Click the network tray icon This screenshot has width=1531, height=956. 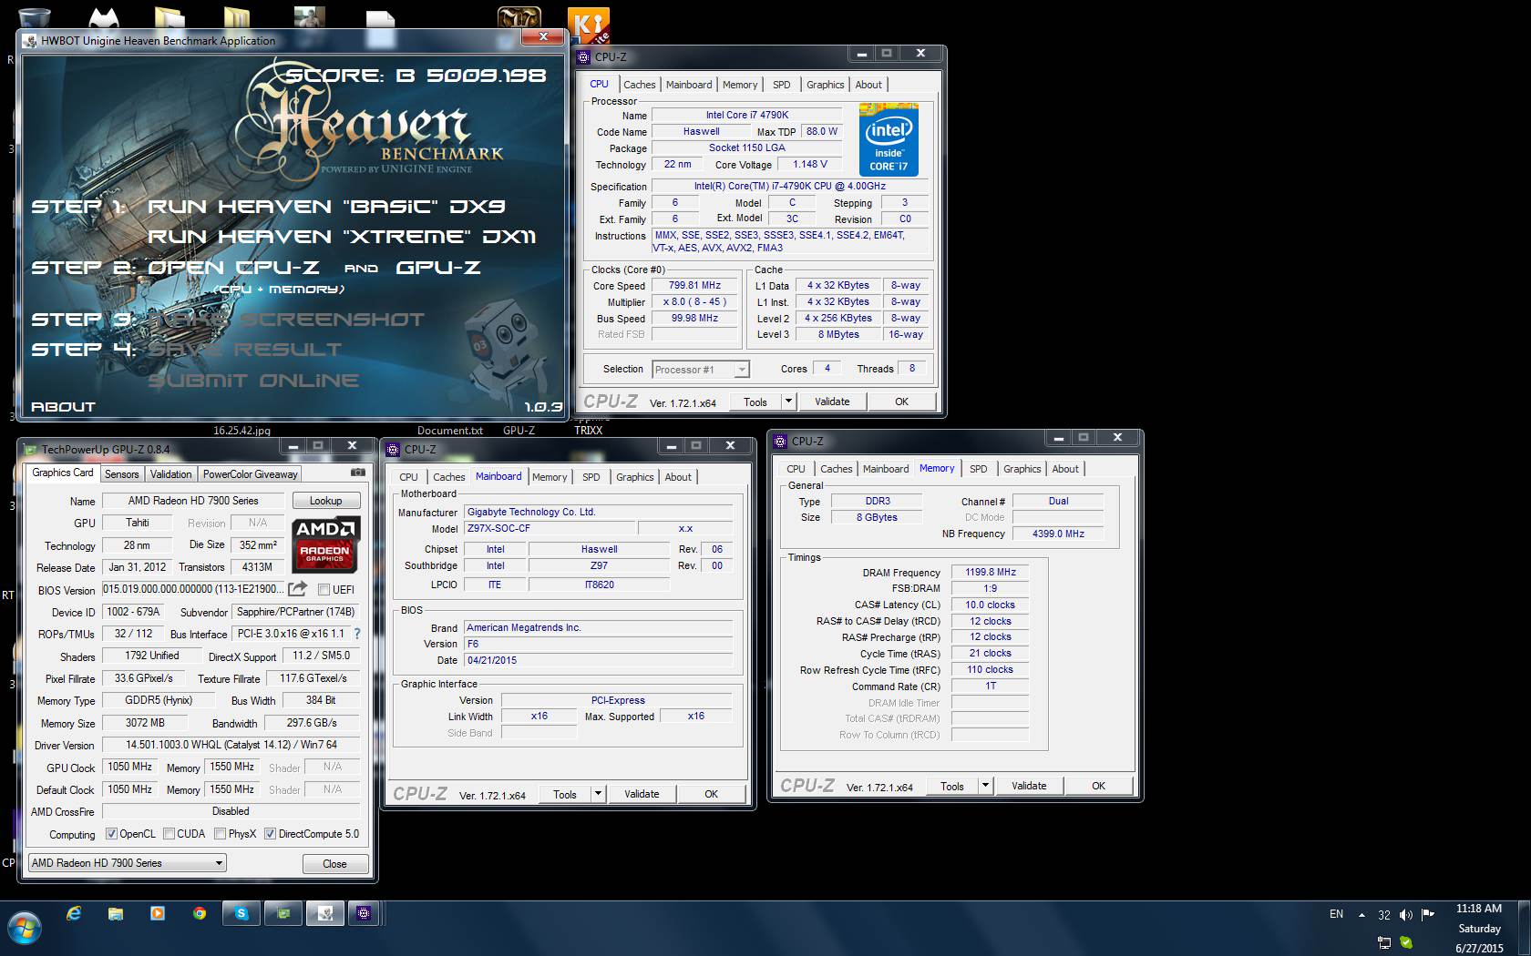coord(1384,942)
